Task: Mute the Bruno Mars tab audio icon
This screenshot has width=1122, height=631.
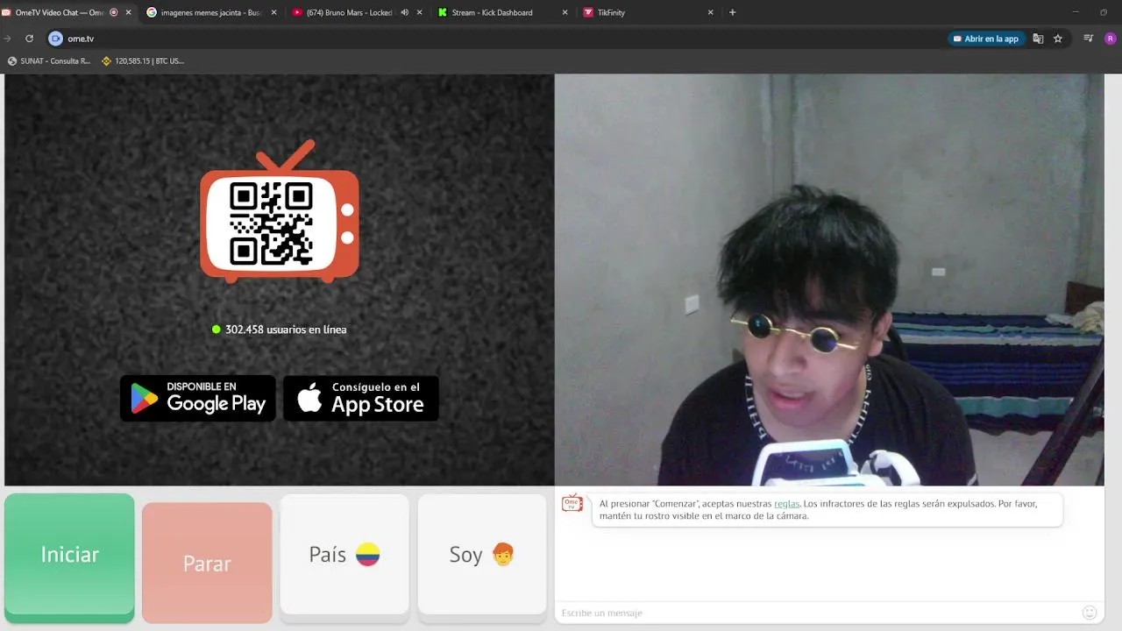Action: point(405,12)
